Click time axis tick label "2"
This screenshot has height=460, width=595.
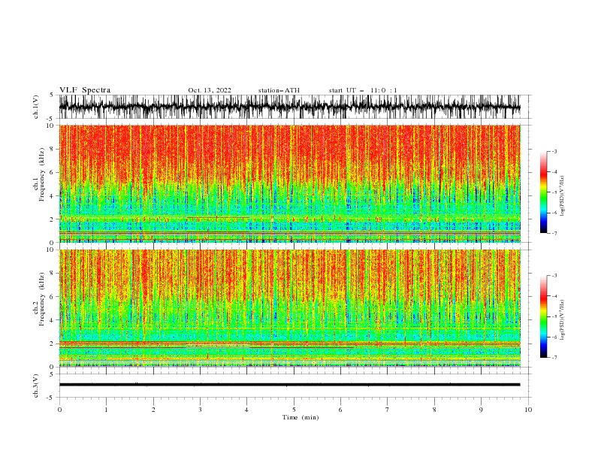click(153, 410)
